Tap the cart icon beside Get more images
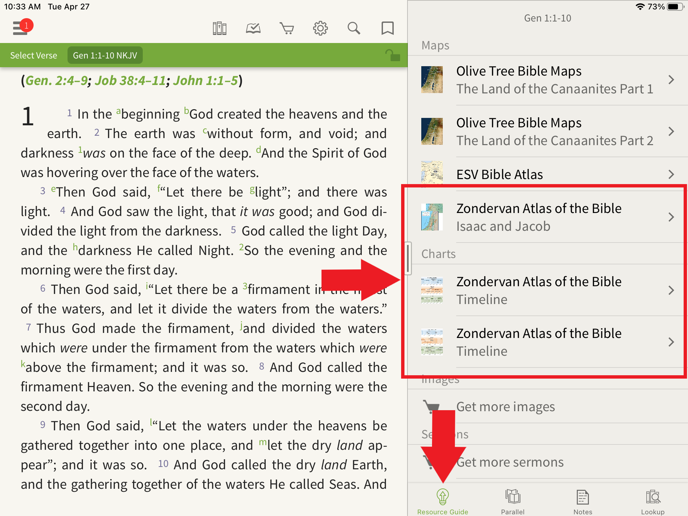The width and height of the screenshot is (688, 516). [x=431, y=407]
